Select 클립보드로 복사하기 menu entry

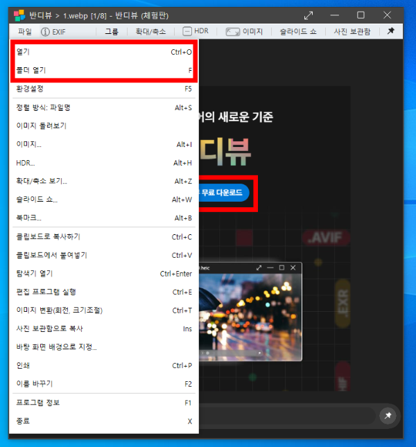coord(104,236)
